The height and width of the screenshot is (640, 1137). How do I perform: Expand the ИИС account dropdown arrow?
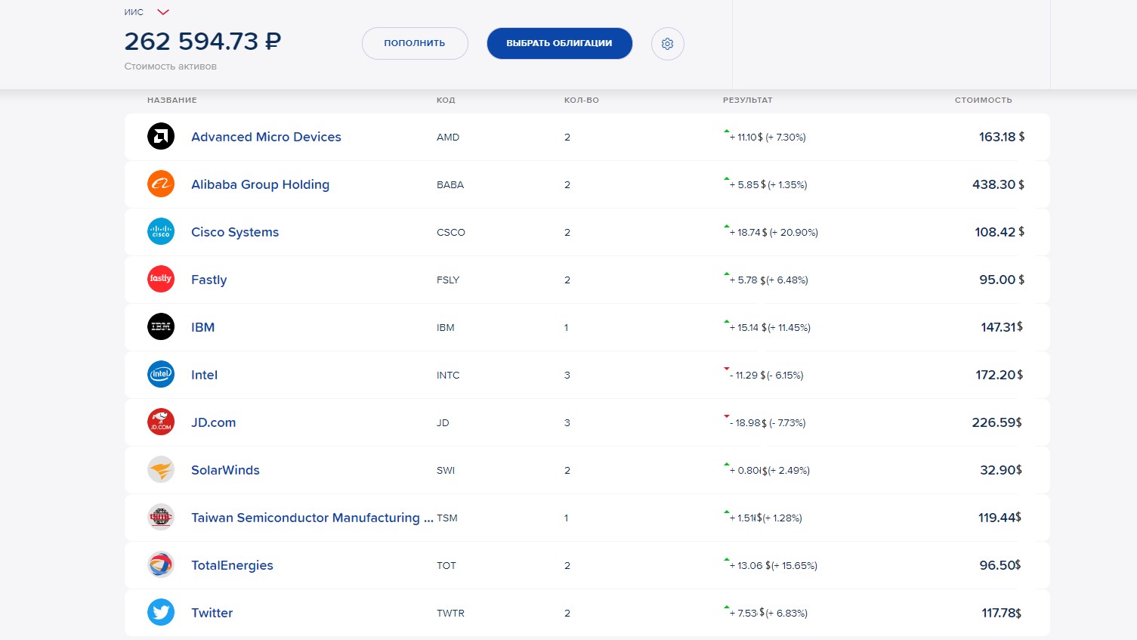[163, 12]
